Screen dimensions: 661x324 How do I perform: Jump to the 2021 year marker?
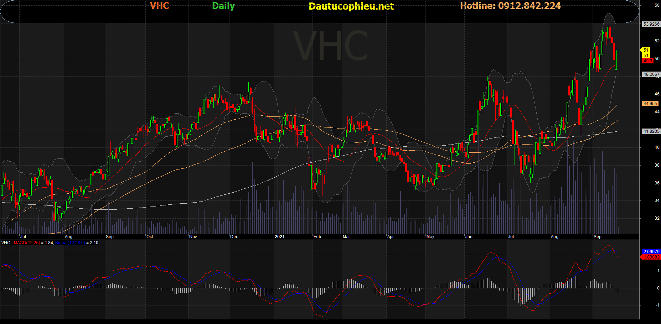click(280, 237)
